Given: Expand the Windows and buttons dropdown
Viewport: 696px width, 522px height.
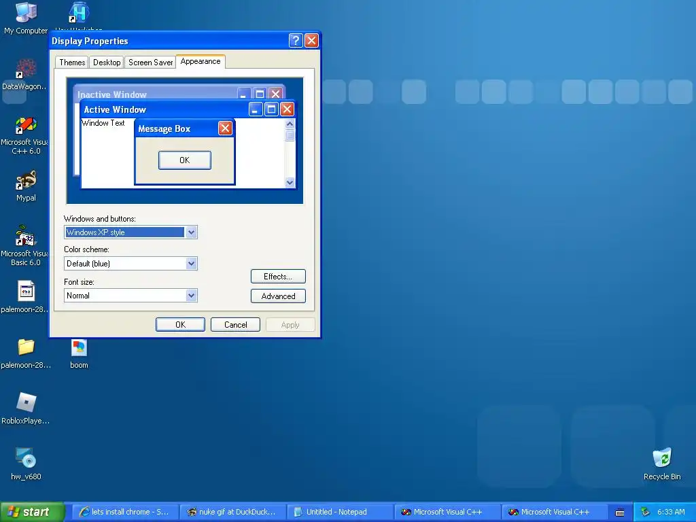Looking at the screenshot, I should 191,232.
